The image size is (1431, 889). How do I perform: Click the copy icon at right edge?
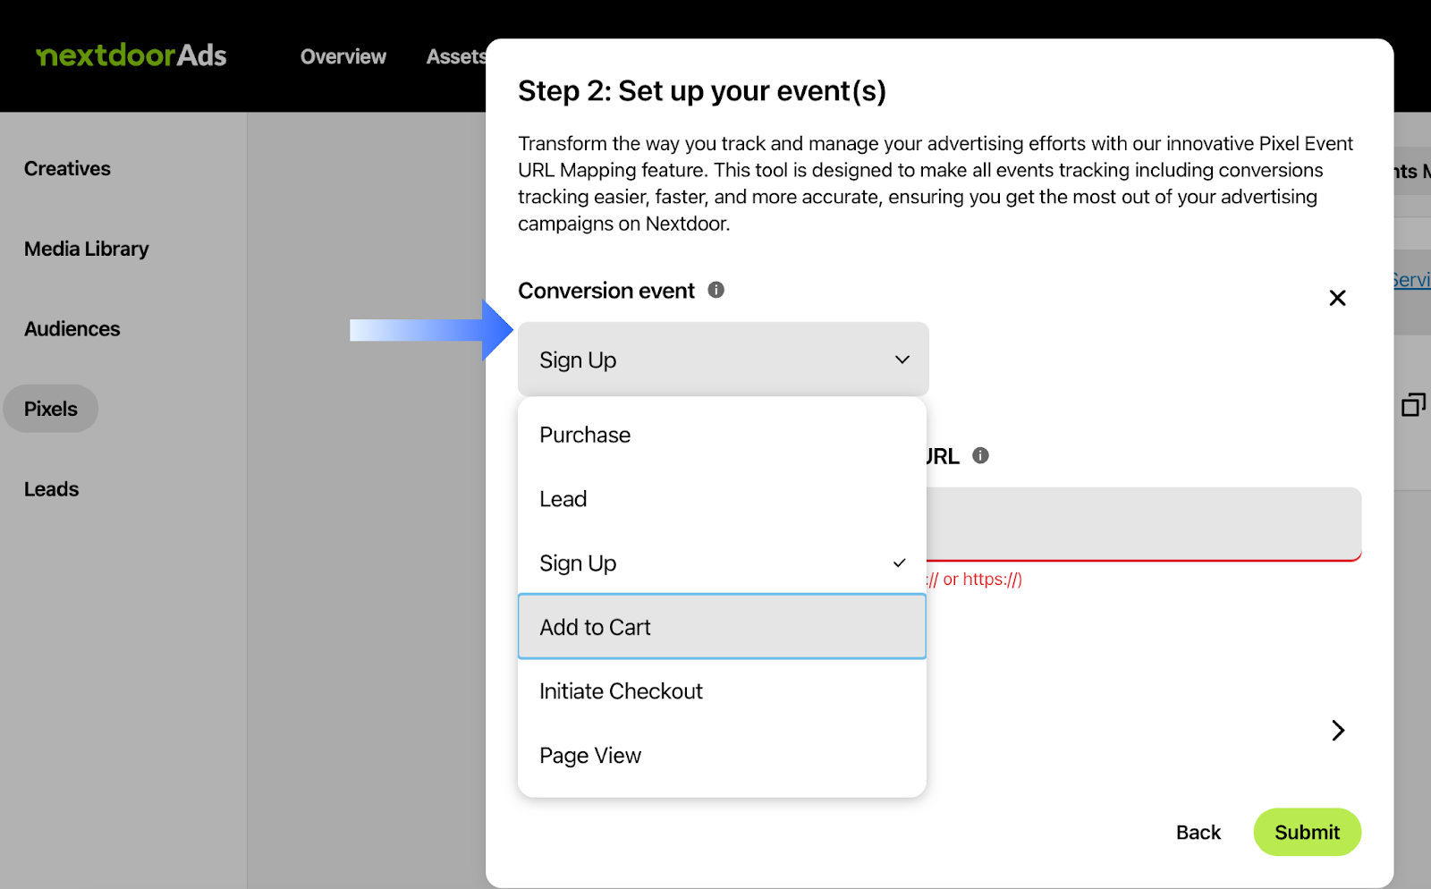(1412, 405)
